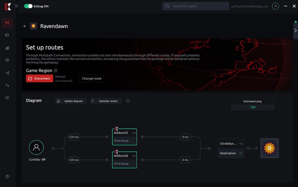Turn off the ExitLag ON switch
298x187 pixels.
tap(28, 6)
